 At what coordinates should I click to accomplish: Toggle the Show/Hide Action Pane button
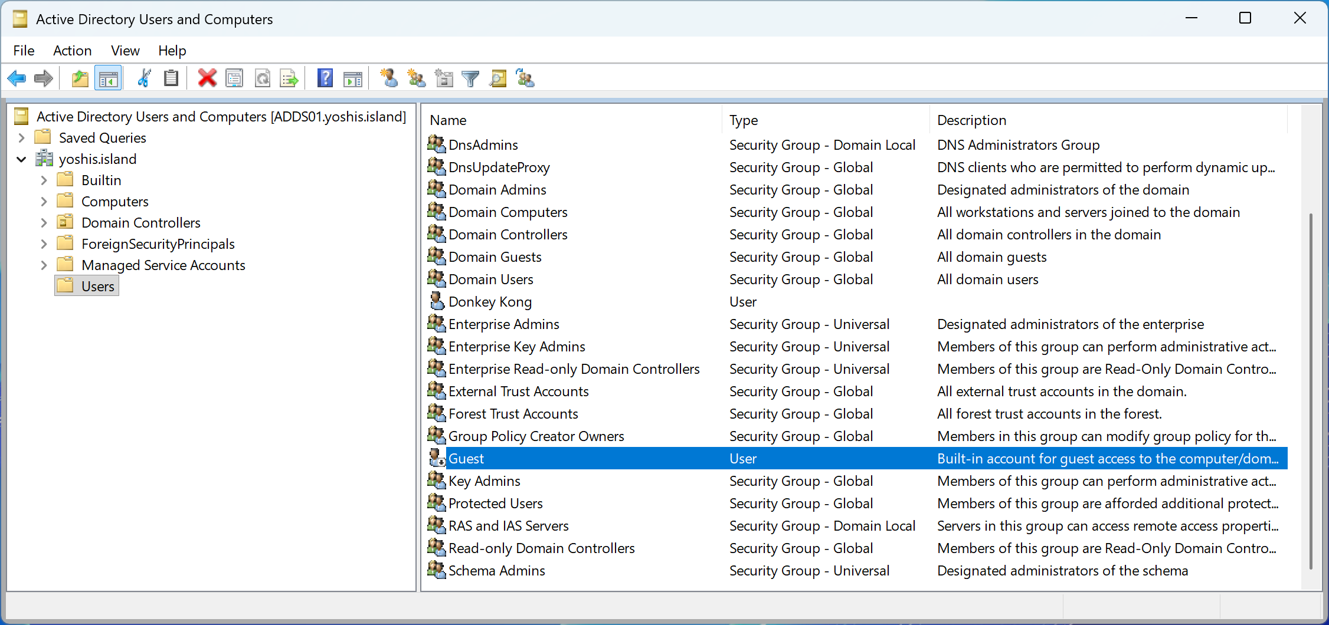click(353, 78)
